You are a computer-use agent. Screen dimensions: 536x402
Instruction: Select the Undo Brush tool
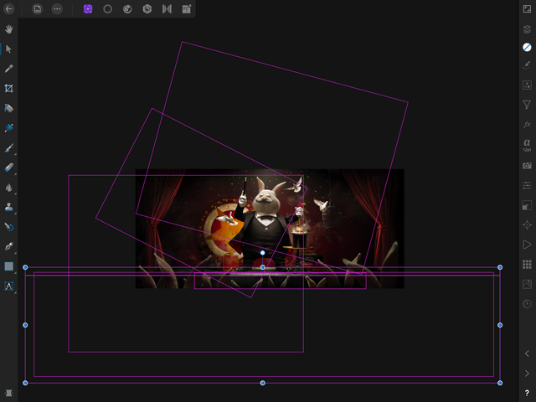9,227
